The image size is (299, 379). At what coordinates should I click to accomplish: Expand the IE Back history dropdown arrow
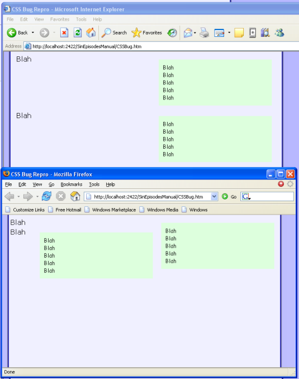pyautogui.click(x=33, y=32)
